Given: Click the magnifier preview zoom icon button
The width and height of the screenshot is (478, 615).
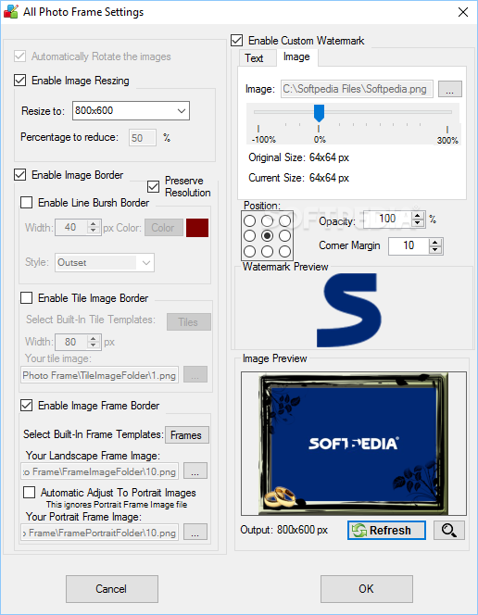Looking at the screenshot, I should click(449, 531).
